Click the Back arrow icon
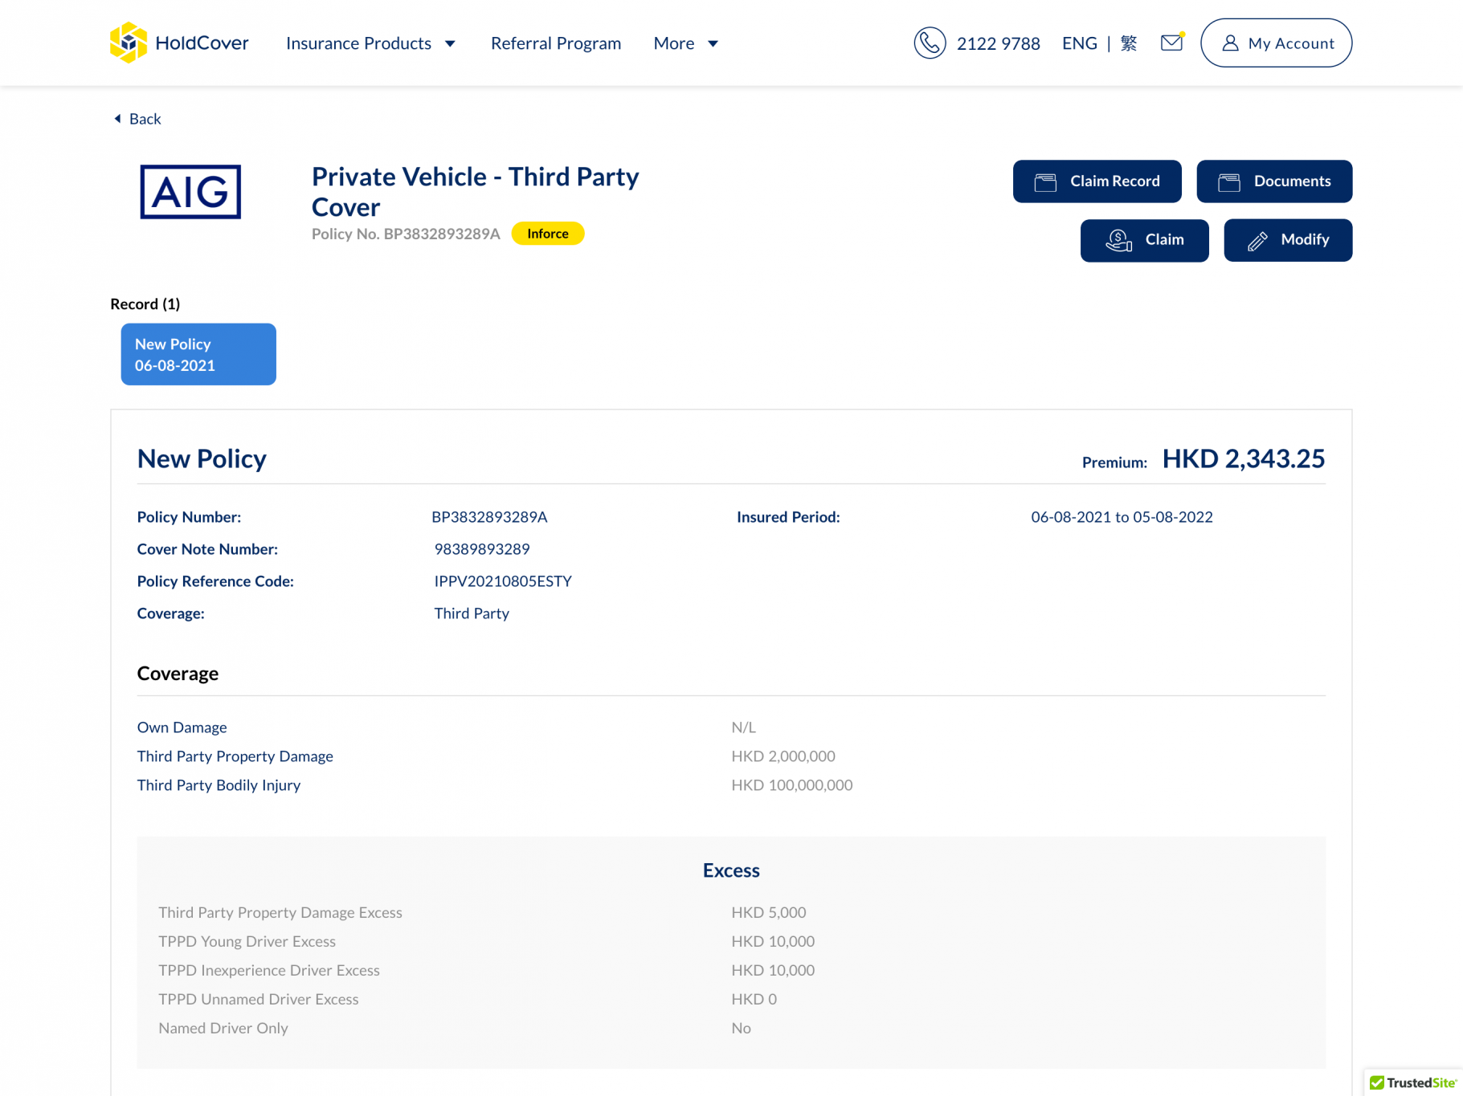1463x1096 pixels. (x=117, y=119)
